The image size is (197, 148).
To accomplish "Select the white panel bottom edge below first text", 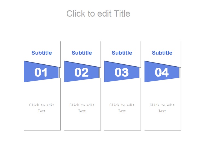I will click(42, 130).
